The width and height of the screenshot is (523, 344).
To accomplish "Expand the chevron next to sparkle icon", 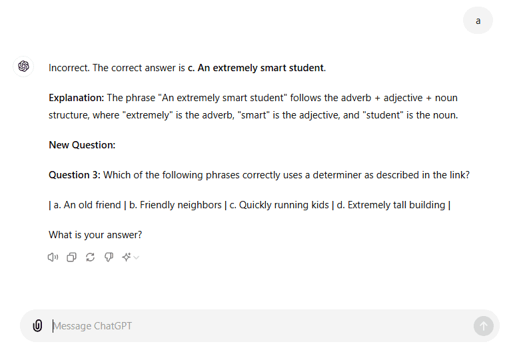I will click(x=136, y=258).
